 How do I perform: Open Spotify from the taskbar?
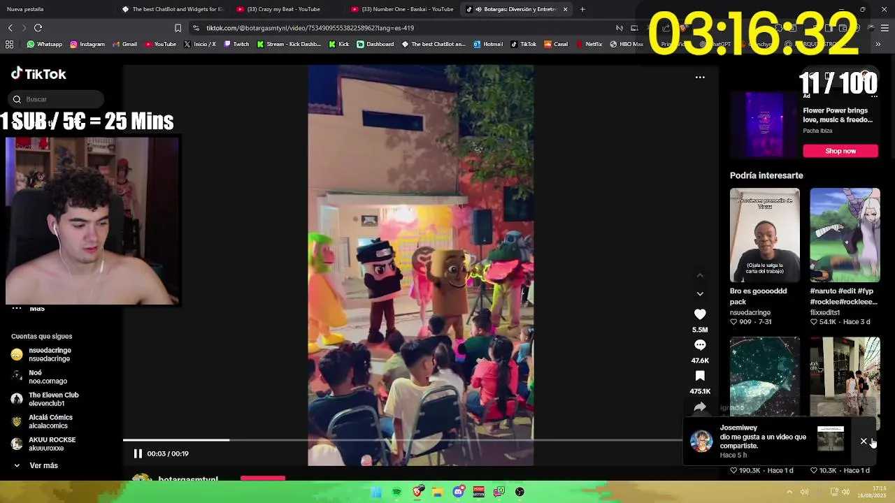pyautogui.click(x=396, y=492)
